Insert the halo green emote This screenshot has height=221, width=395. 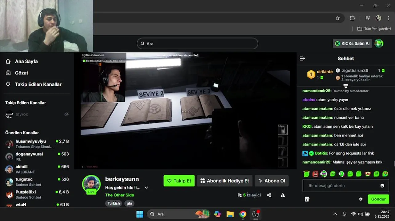click(306, 174)
